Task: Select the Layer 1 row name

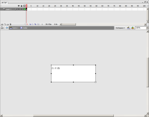Action: pos(8,9)
